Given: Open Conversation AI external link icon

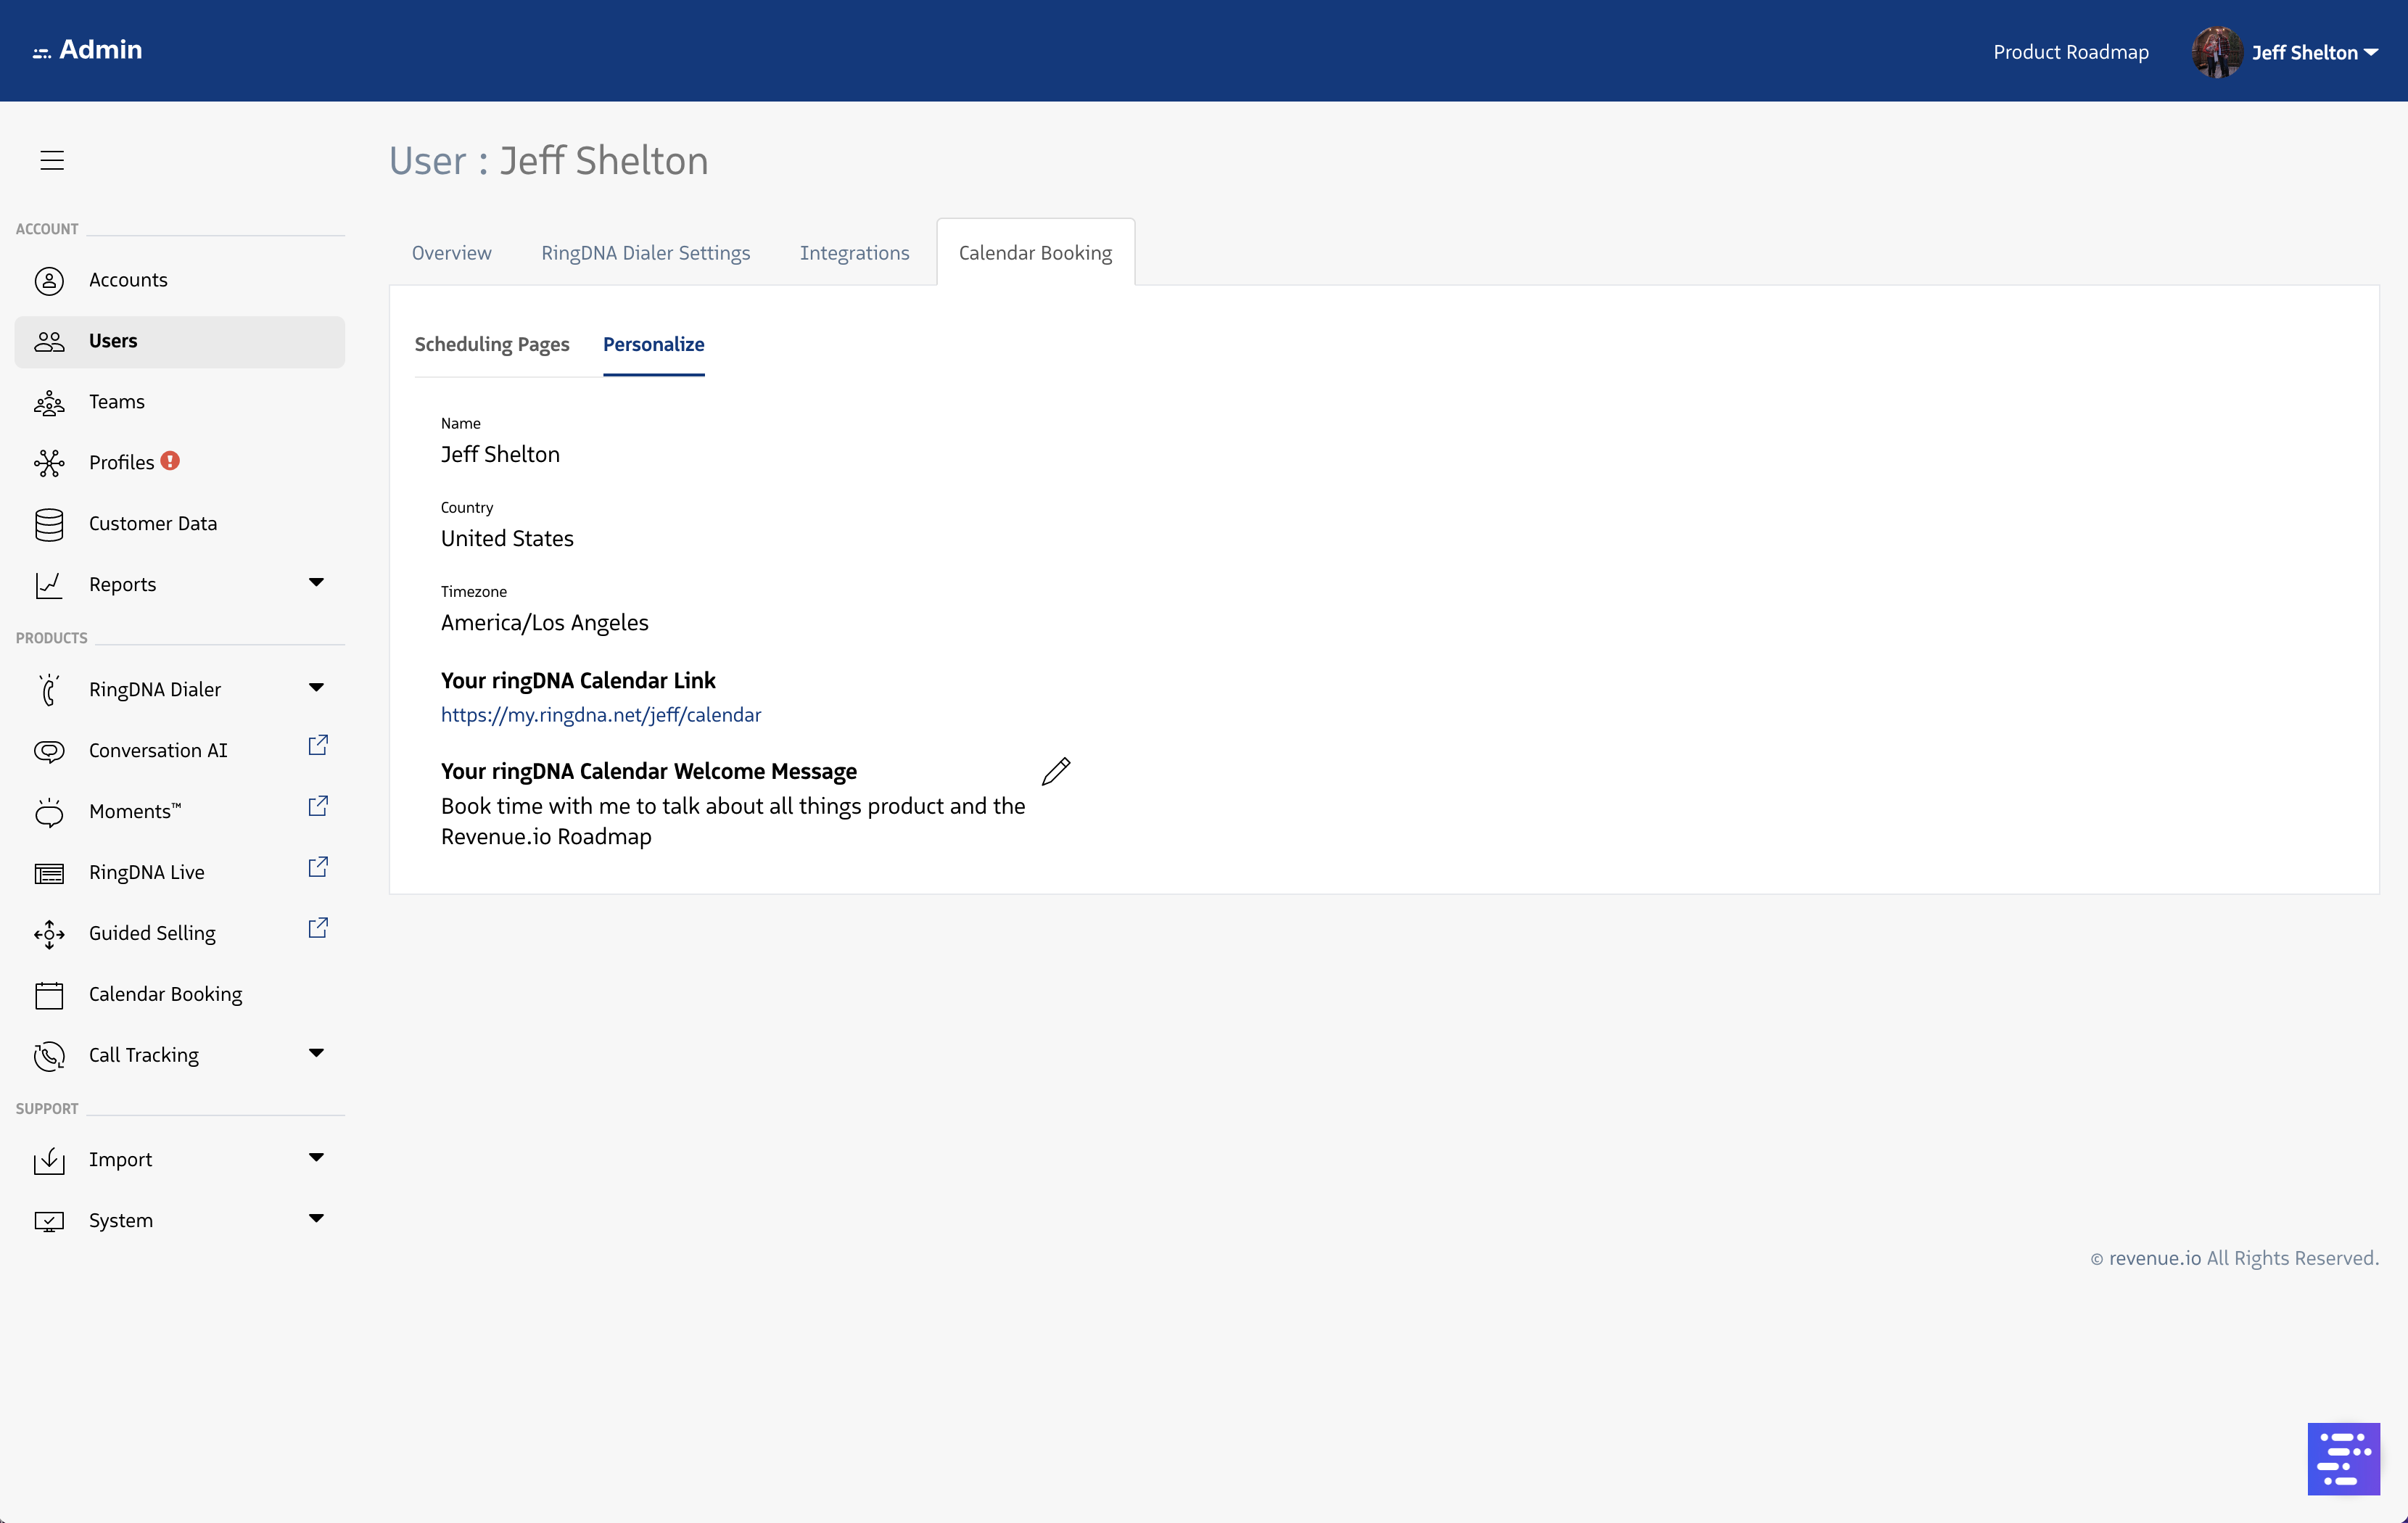Looking at the screenshot, I should point(318,745).
